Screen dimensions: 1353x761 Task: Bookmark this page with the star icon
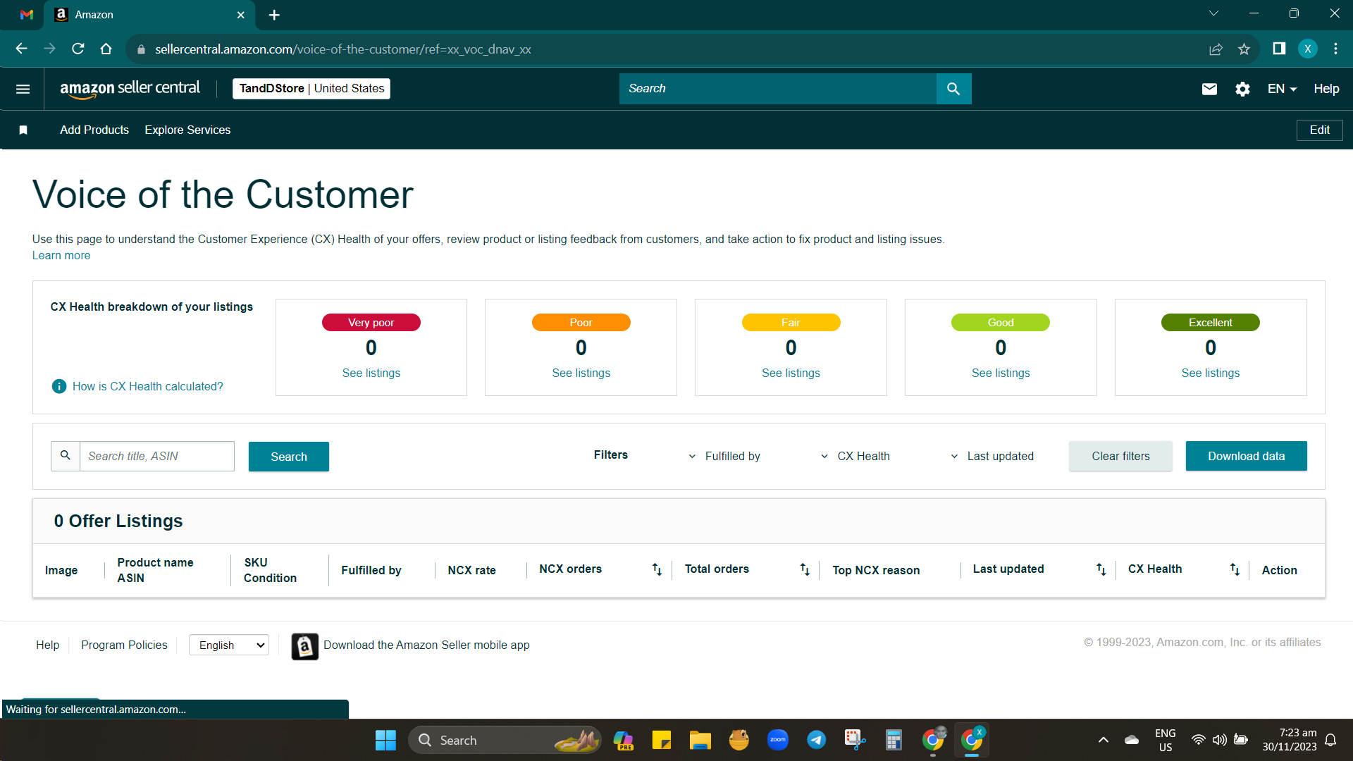coord(1244,49)
